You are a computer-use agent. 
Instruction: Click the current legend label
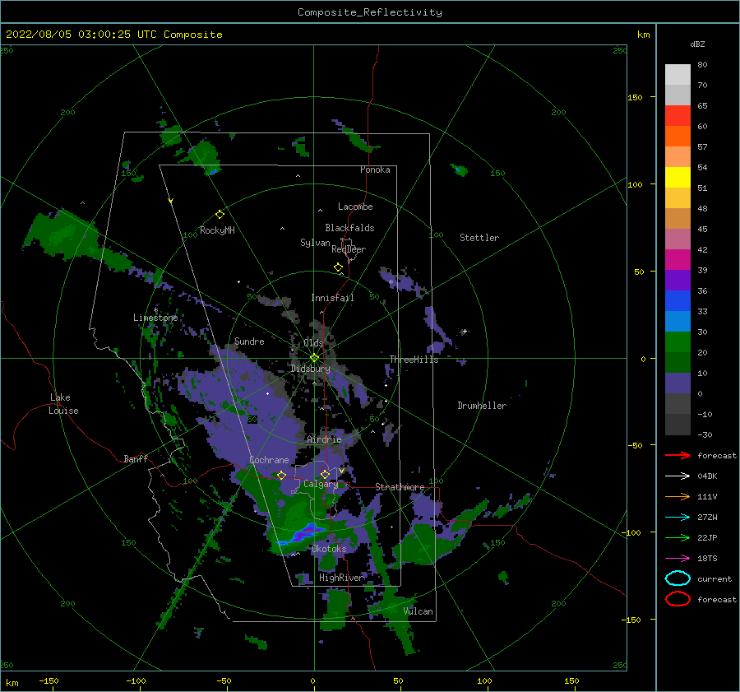coord(715,578)
